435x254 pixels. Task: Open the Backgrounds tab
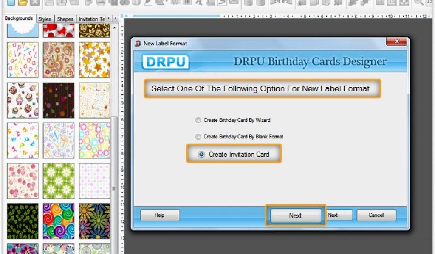19,18
